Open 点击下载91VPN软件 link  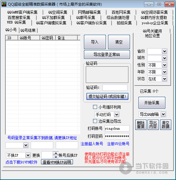[x=22, y=162]
